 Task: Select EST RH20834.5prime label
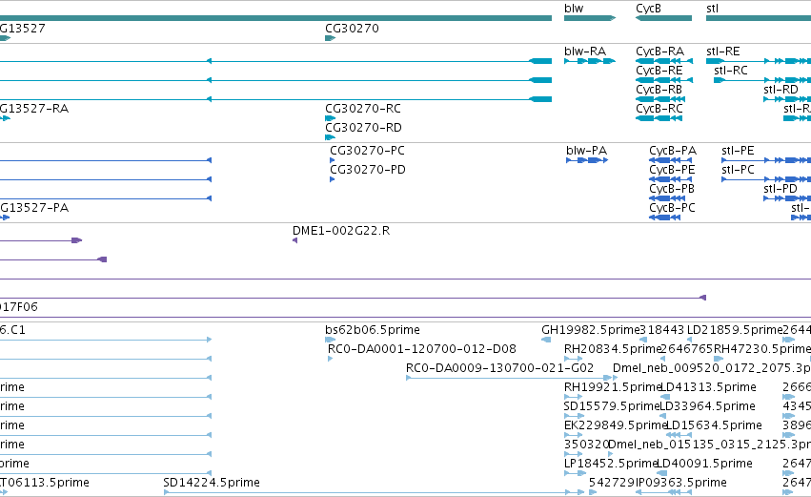[x=613, y=349]
